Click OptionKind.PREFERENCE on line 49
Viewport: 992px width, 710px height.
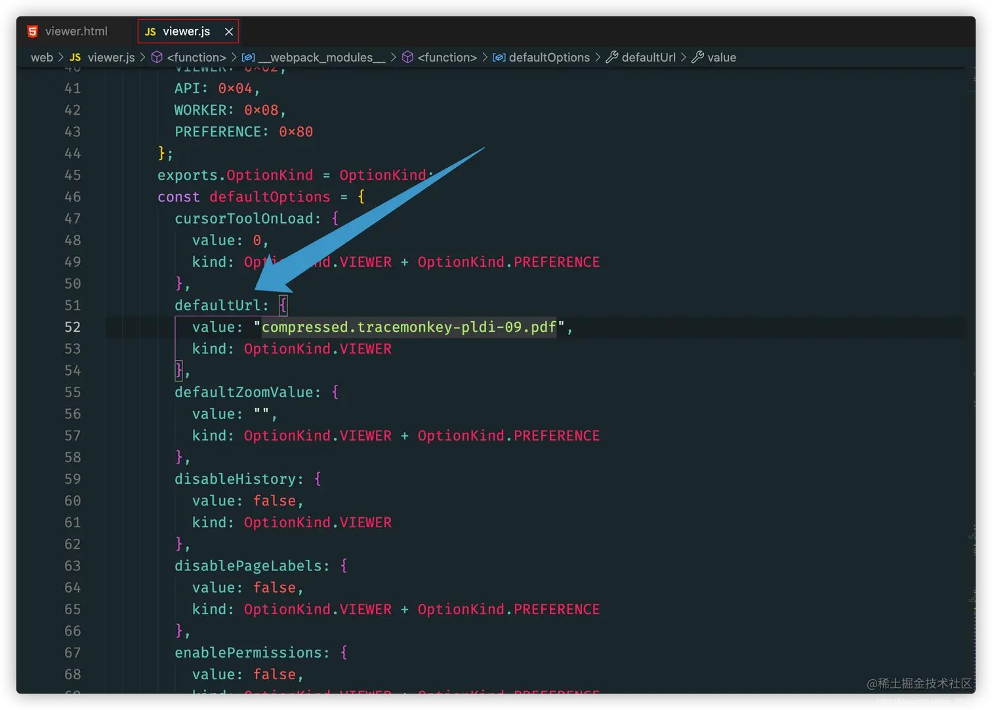[508, 262]
